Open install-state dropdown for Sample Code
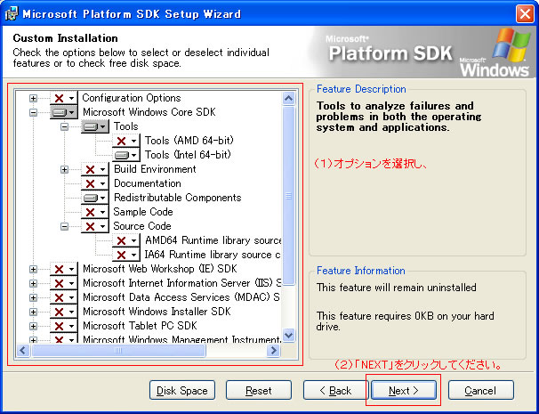539x414 pixels. point(95,212)
